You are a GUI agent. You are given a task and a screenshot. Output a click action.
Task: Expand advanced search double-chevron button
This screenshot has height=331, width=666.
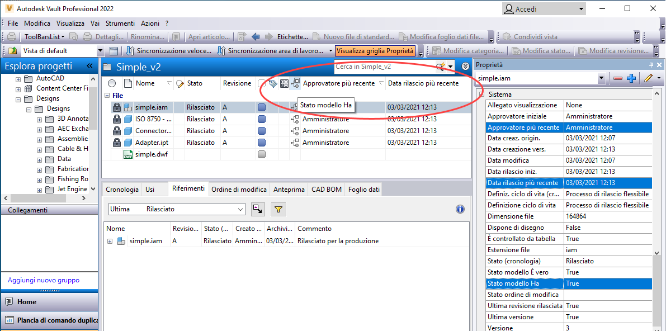click(465, 67)
